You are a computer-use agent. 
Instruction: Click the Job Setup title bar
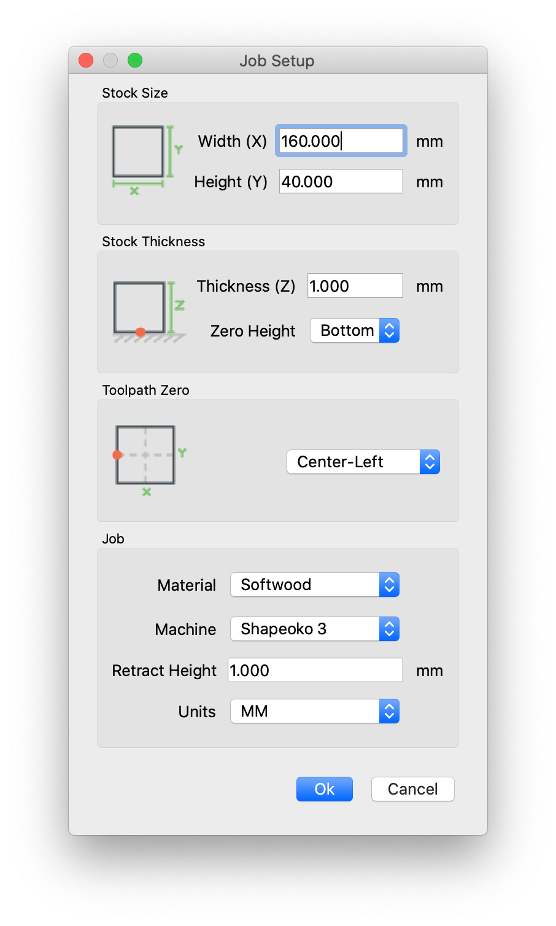click(x=277, y=61)
